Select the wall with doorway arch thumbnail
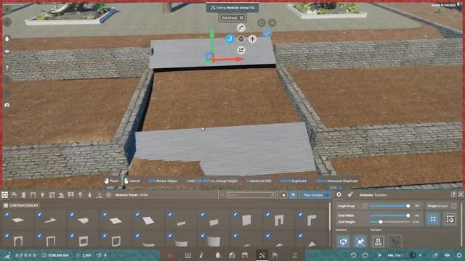465x261 pixels. point(279,220)
